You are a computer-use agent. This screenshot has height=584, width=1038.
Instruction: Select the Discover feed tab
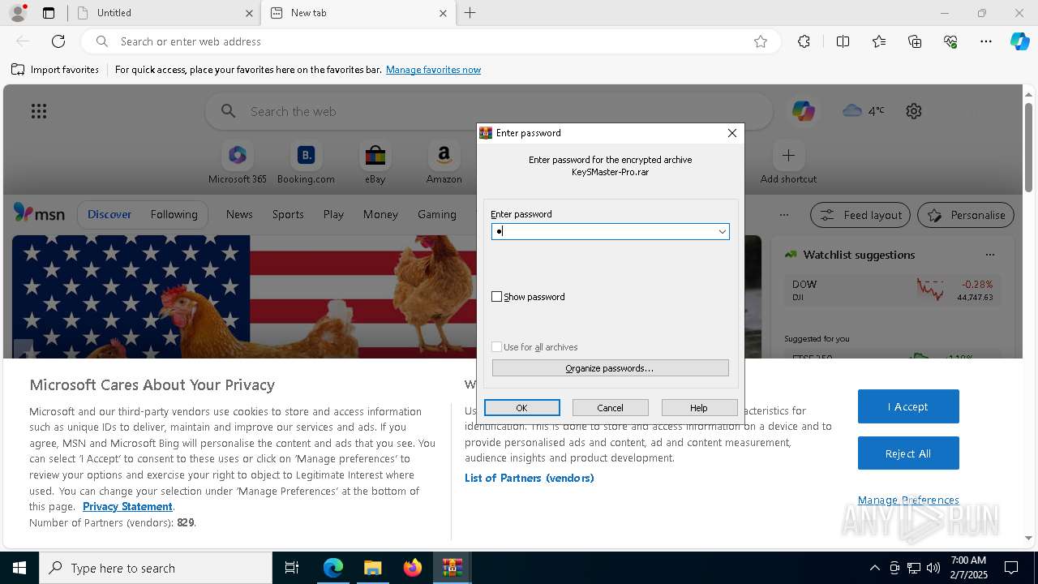[109, 214]
